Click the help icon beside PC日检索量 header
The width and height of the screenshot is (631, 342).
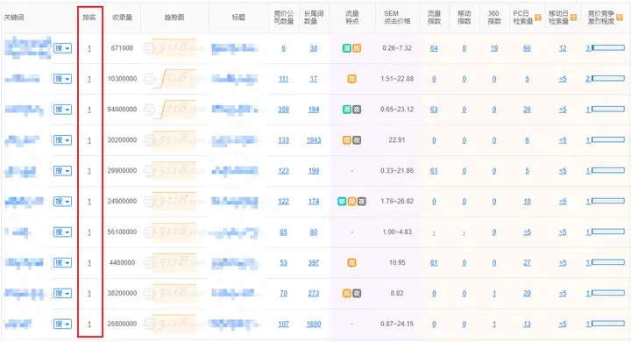(537, 18)
